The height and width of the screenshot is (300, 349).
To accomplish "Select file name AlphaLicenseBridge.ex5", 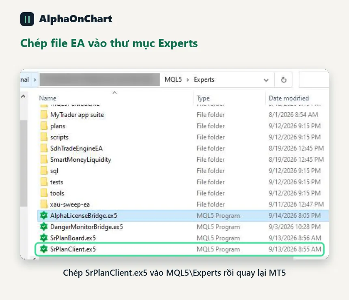I will coord(84,216).
